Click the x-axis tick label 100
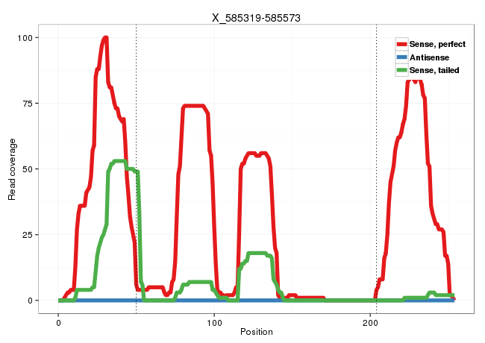Image resolution: width=485 pixels, height=343 pixels. (215, 321)
